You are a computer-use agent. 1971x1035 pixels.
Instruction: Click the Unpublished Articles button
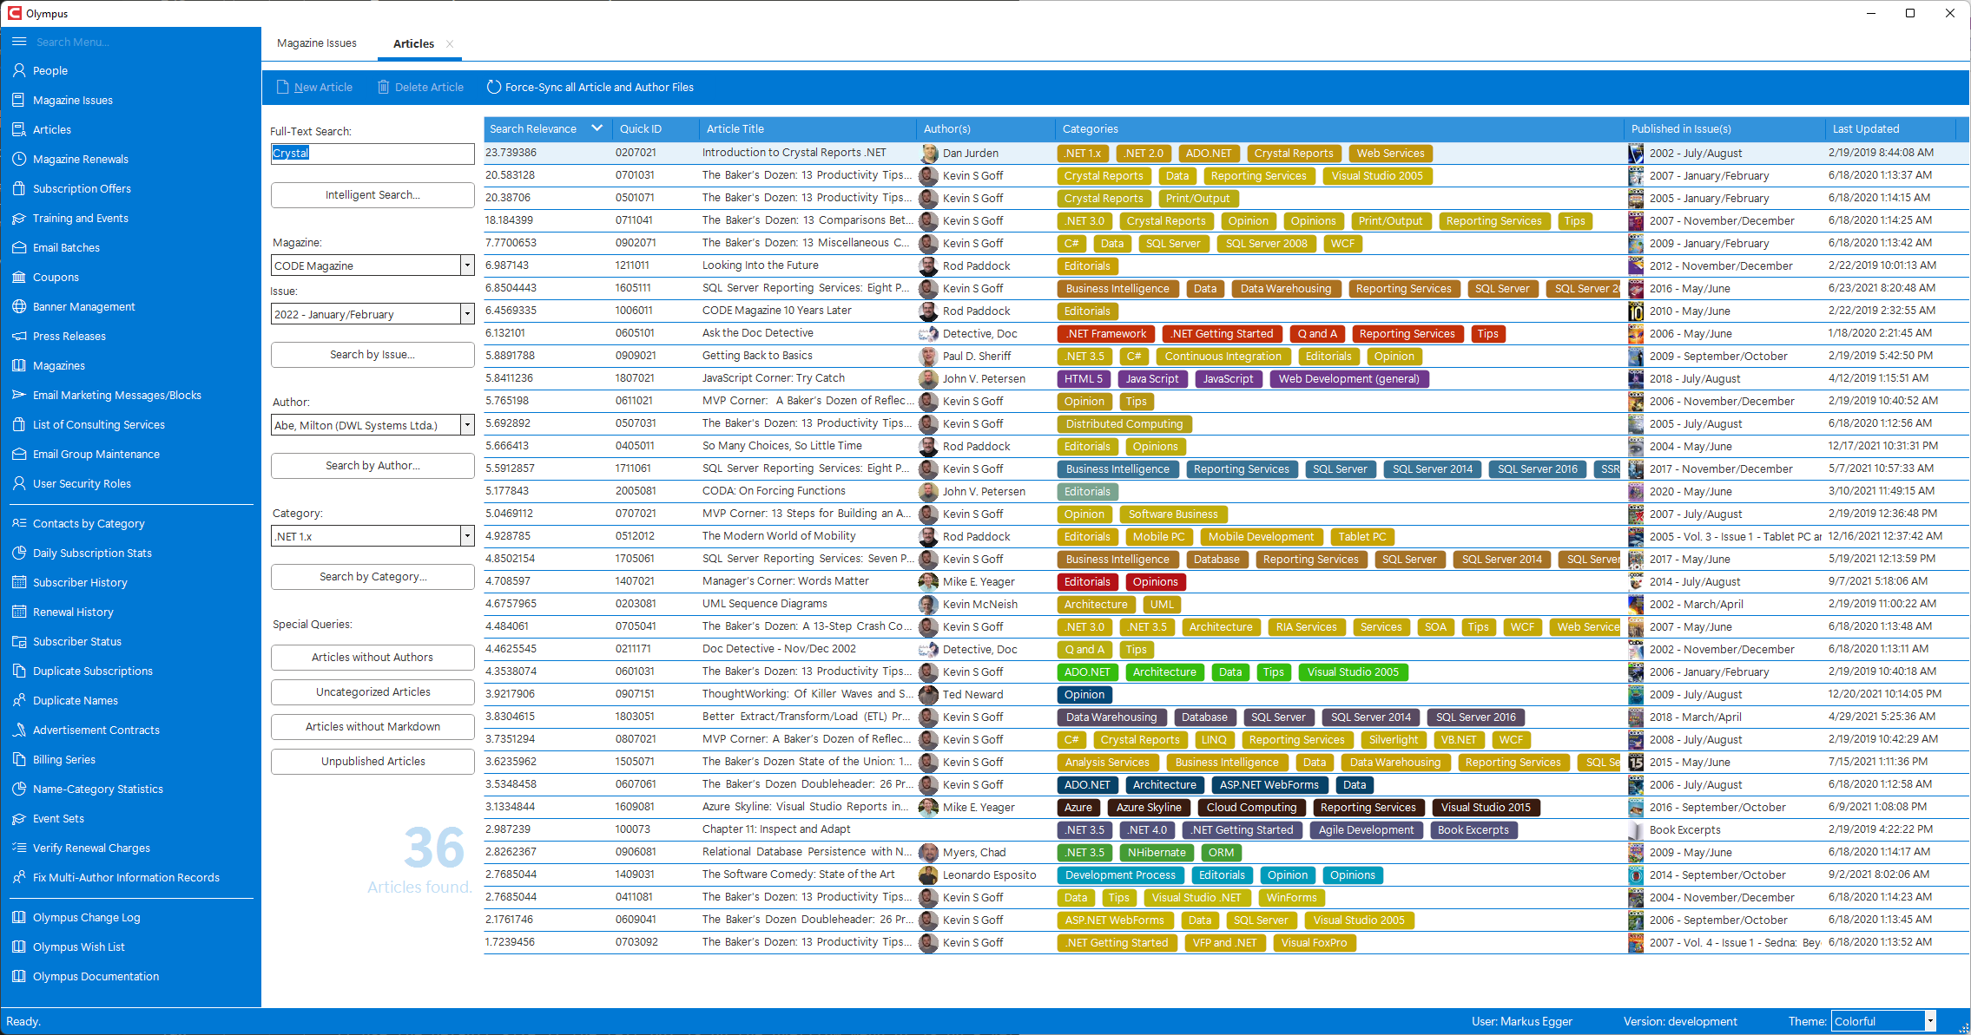tap(372, 762)
